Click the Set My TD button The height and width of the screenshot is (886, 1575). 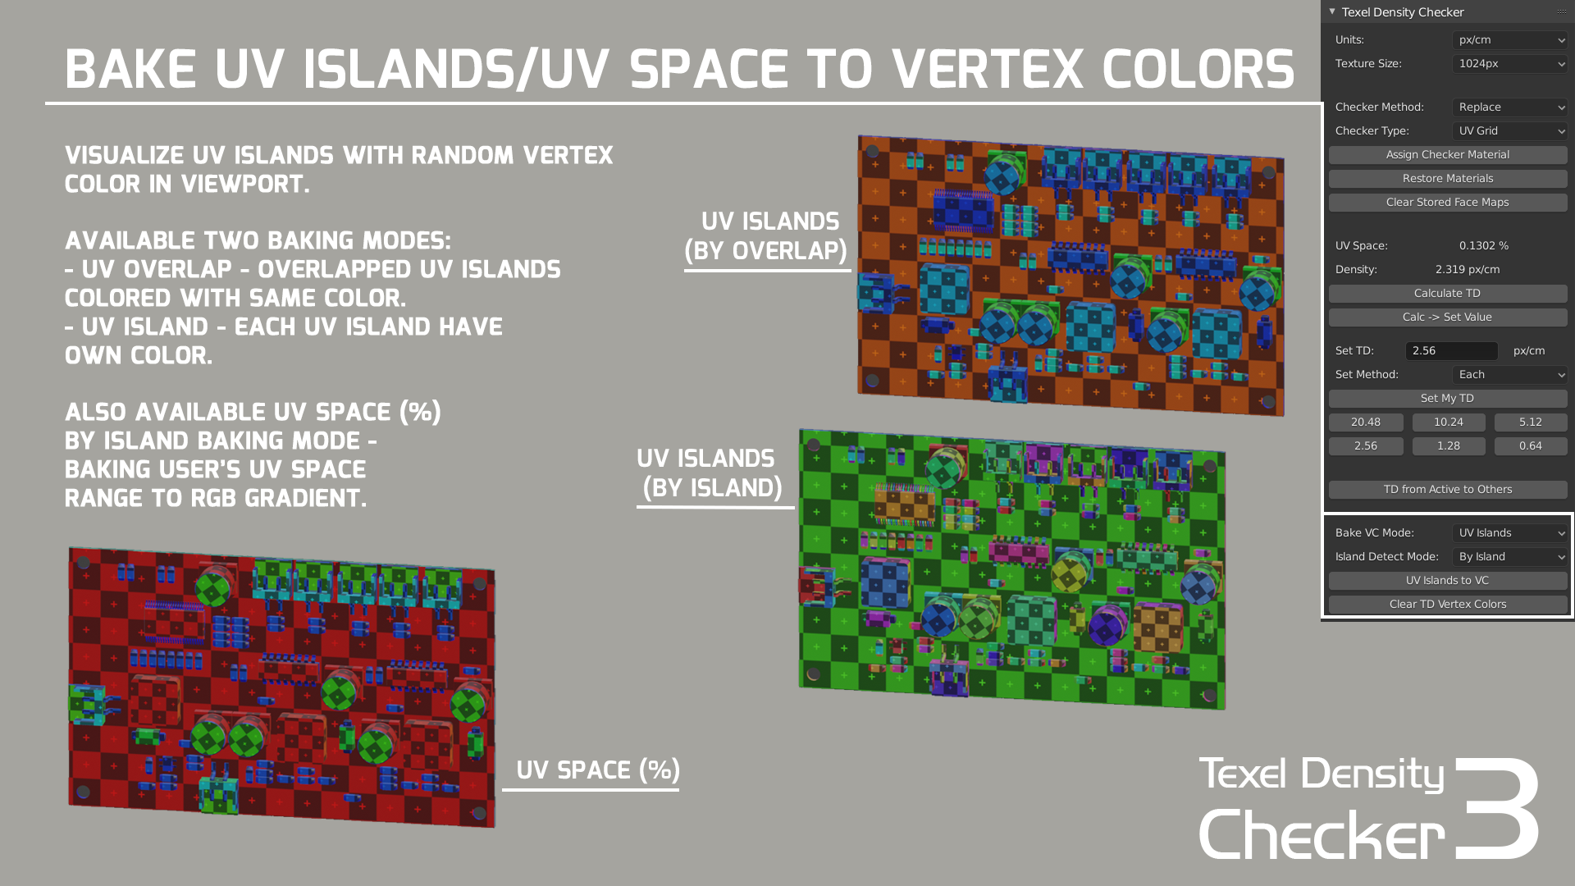[x=1447, y=397]
